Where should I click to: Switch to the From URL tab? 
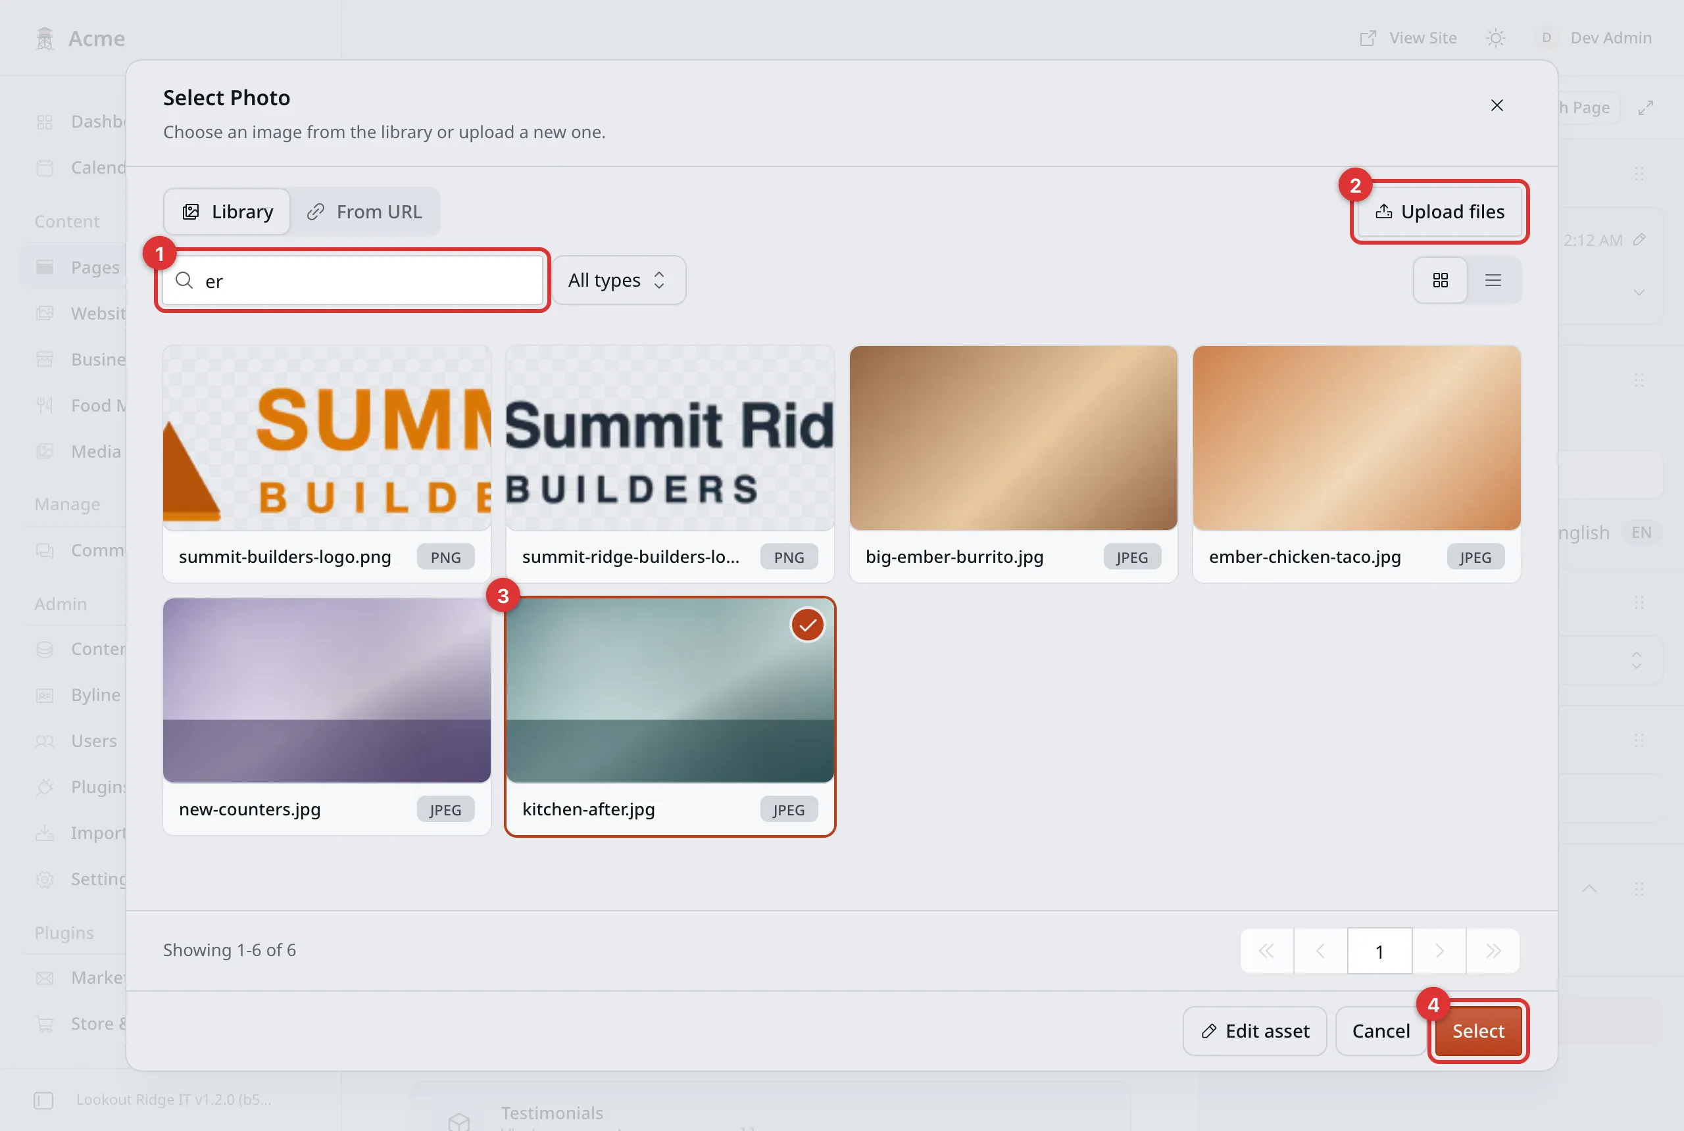point(364,212)
